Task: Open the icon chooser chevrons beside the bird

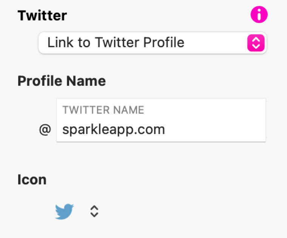Action: coord(94,211)
